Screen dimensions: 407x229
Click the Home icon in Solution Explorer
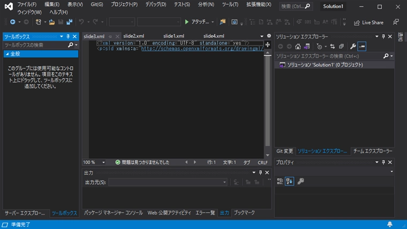pos(298,47)
